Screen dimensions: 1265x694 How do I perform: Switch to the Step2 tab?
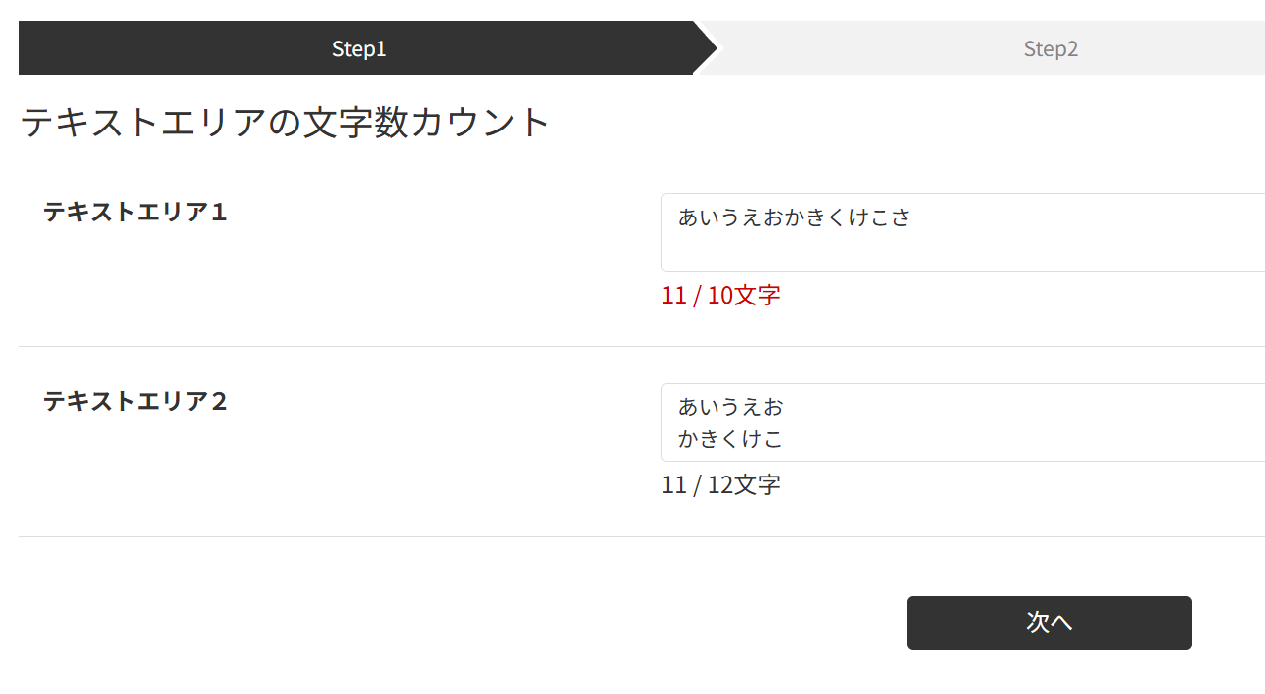click(x=1051, y=48)
